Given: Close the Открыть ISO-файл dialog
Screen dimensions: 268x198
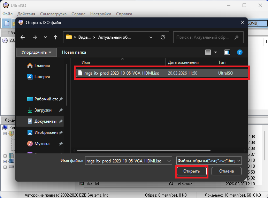Looking at the screenshot, I should (x=242, y=22).
